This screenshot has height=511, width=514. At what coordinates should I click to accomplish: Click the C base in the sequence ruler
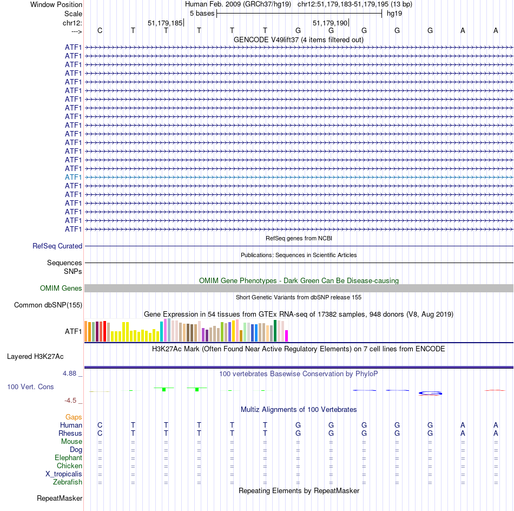(100, 30)
